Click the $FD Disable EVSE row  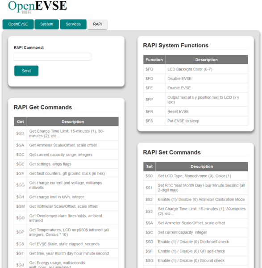[x=195, y=79]
